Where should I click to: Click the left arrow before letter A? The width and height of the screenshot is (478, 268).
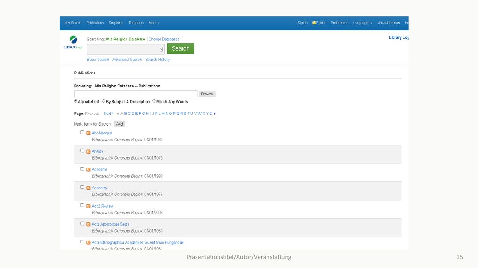click(117, 114)
